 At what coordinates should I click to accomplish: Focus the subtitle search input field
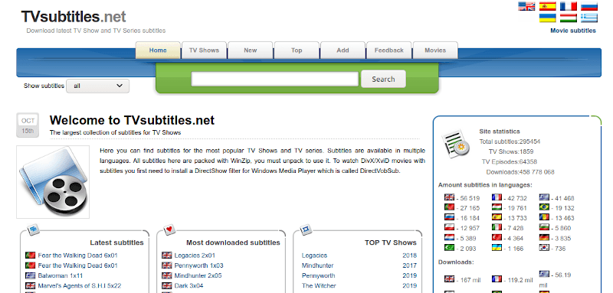tap(275, 79)
